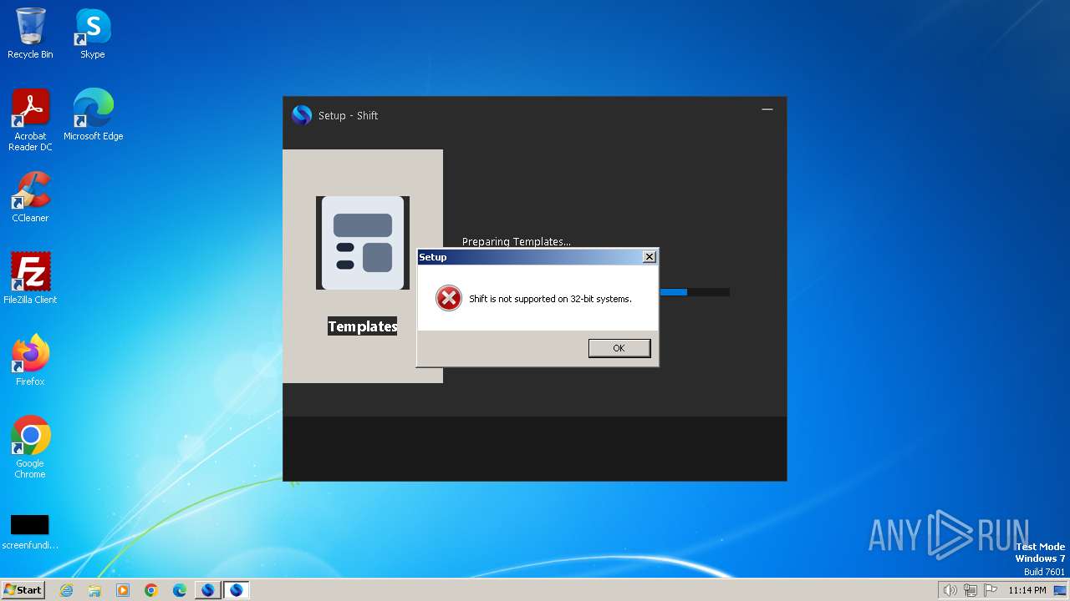Switch to the first Shift taskbar button
The height and width of the screenshot is (601, 1070).
click(208, 590)
